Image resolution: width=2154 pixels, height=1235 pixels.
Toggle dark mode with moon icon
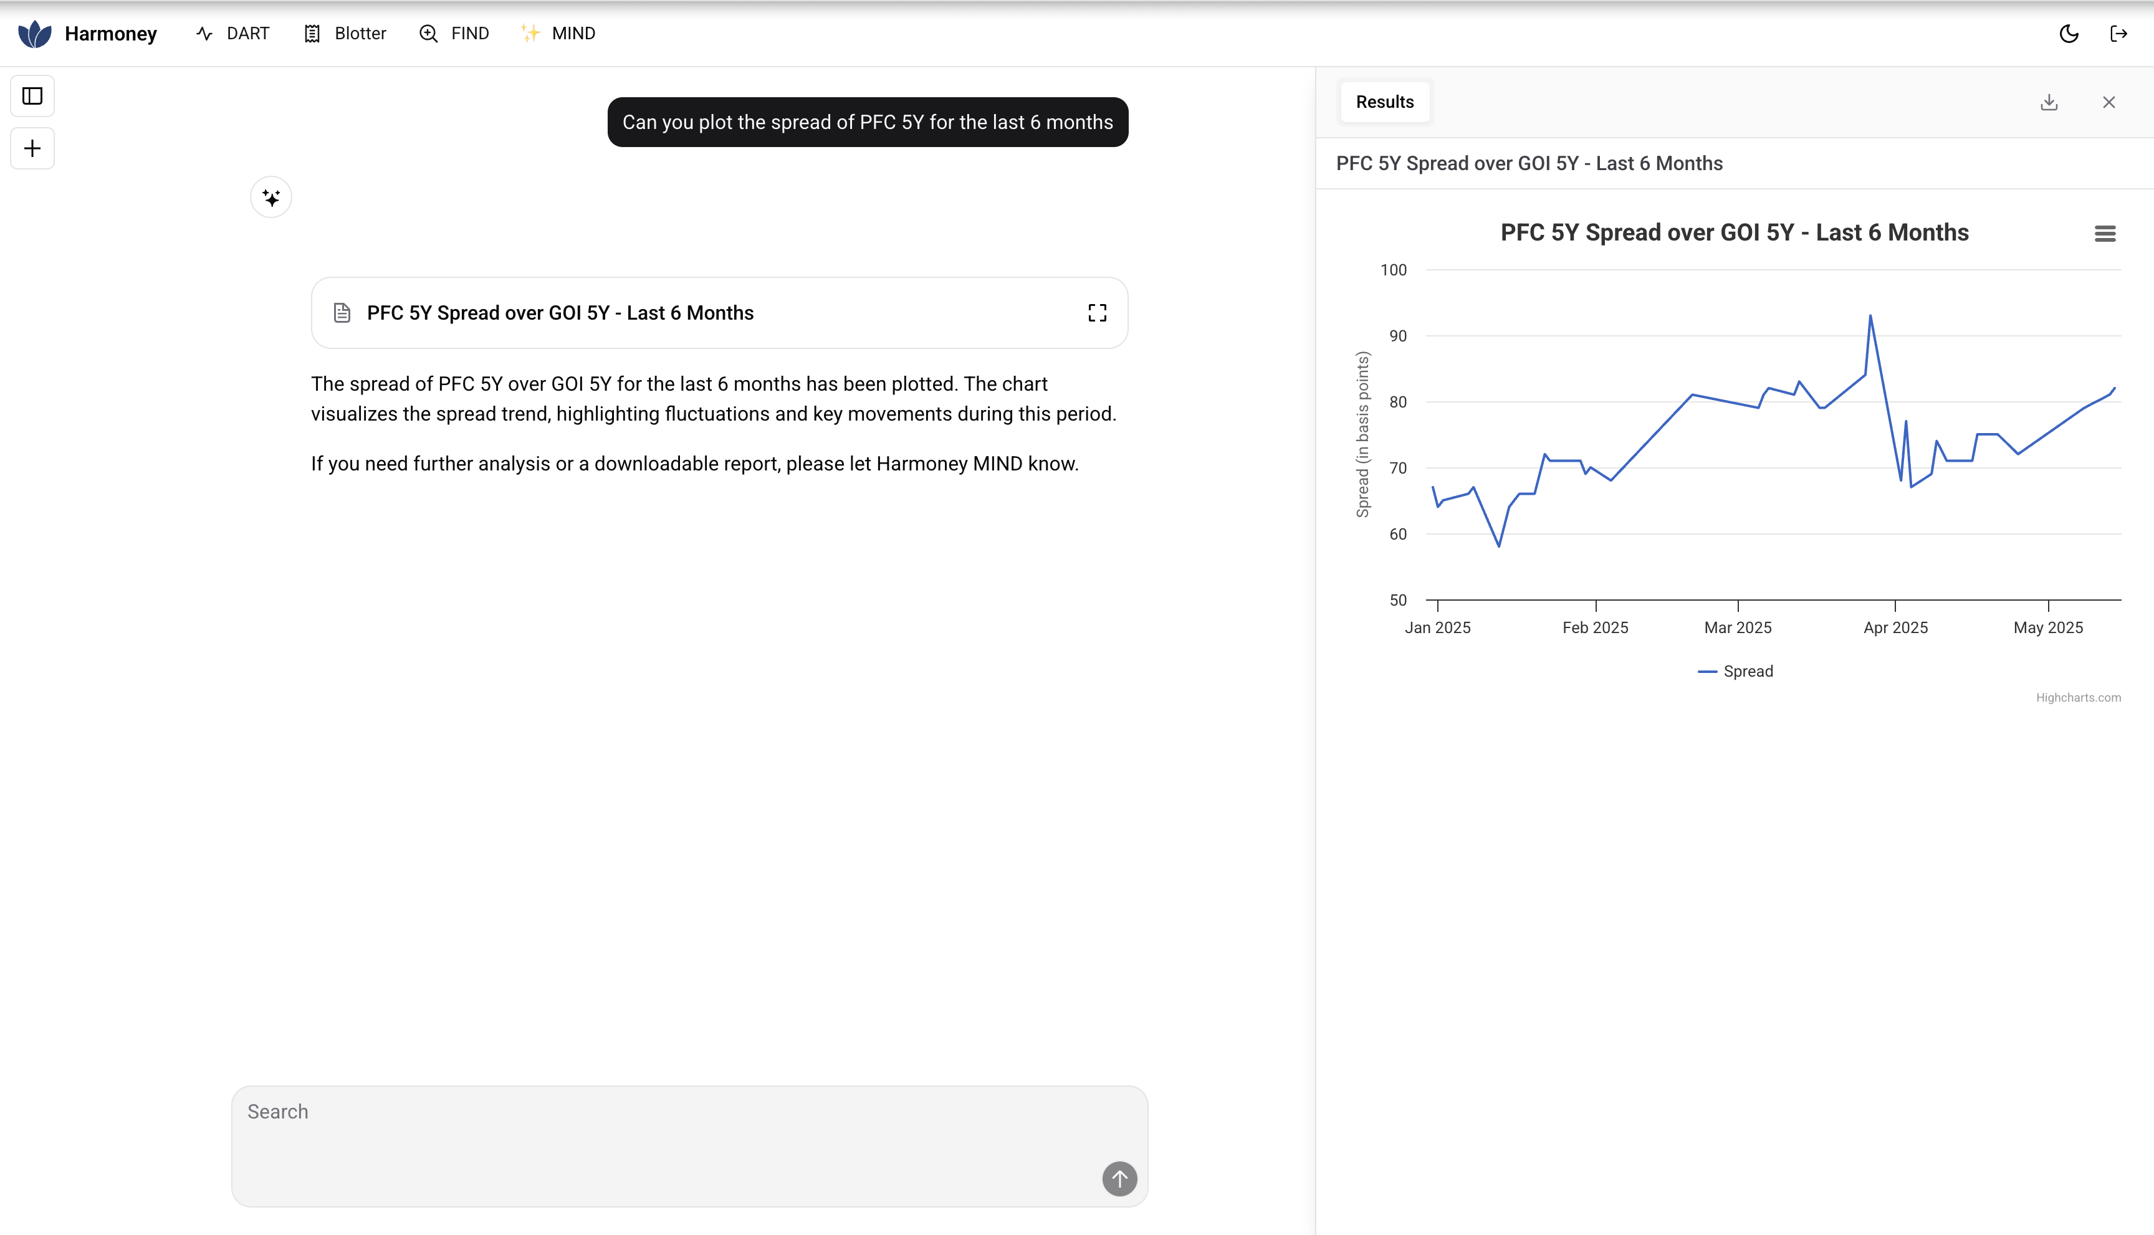click(2069, 34)
